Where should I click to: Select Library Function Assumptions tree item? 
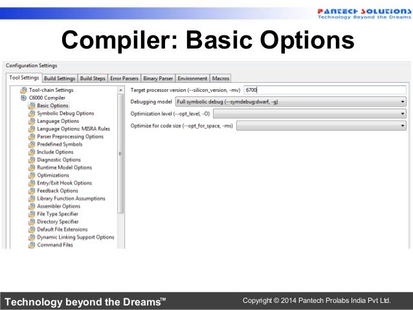(71, 199)
